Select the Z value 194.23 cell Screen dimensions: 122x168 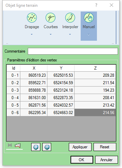tap(95, 90)
